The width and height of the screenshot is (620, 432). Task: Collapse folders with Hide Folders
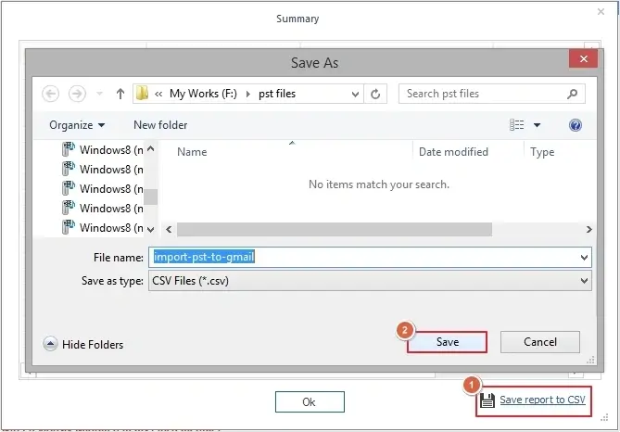83,345
